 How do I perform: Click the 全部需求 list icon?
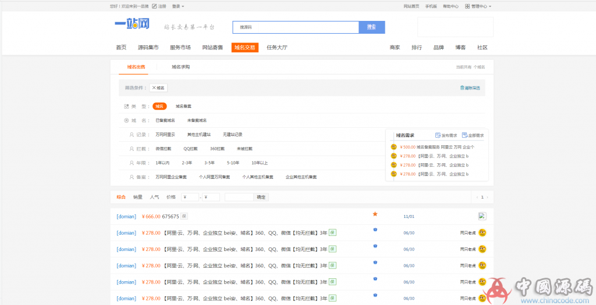[x=464, y=135]
